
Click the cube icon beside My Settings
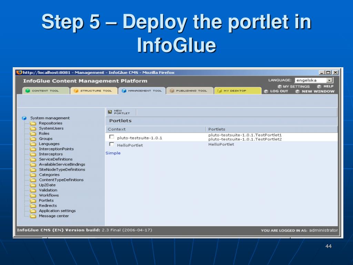coord(280,87)
